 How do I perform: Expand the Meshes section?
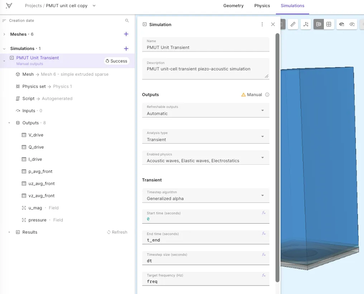pyautogui.click(x=4, y=34)
